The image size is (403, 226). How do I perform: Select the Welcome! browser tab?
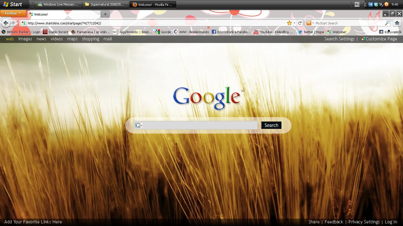(x=64, y=14)
